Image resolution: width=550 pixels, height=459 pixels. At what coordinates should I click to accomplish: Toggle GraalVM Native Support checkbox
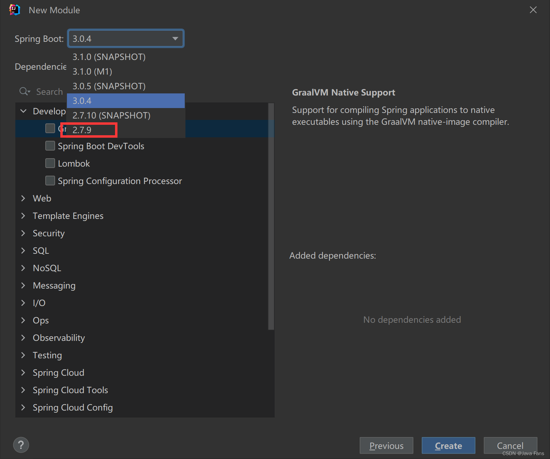pyautogui.click(x=50, y=128)
